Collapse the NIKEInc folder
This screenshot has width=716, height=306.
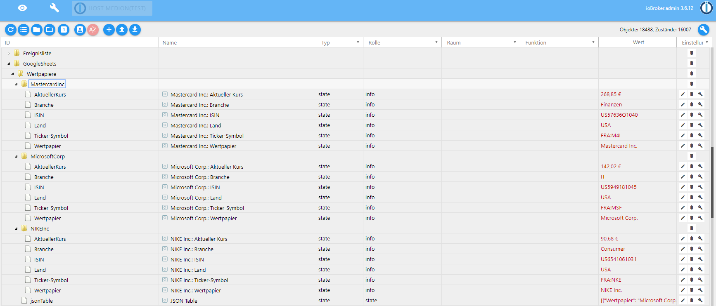[16, 228]
